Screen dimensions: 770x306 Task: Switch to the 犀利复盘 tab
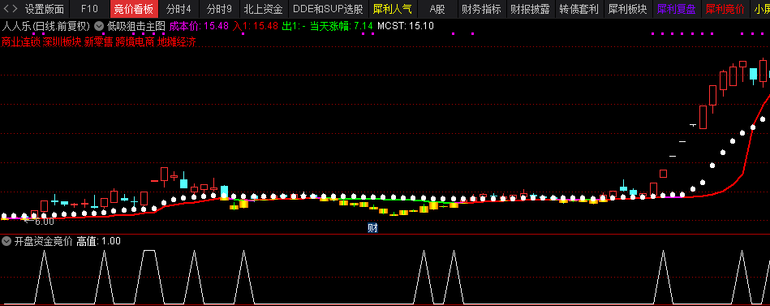pos(676,9)
